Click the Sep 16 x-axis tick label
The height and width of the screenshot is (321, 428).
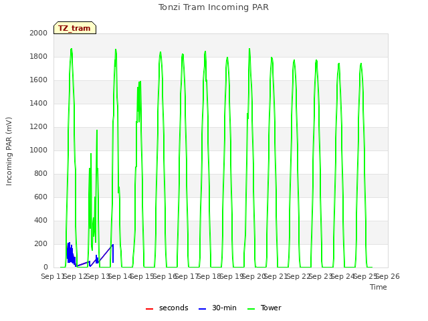[x=165, y=276]
